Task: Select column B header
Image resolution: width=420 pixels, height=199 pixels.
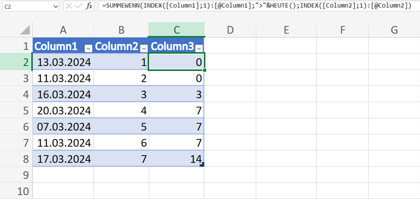Action: tap(122, 30)
